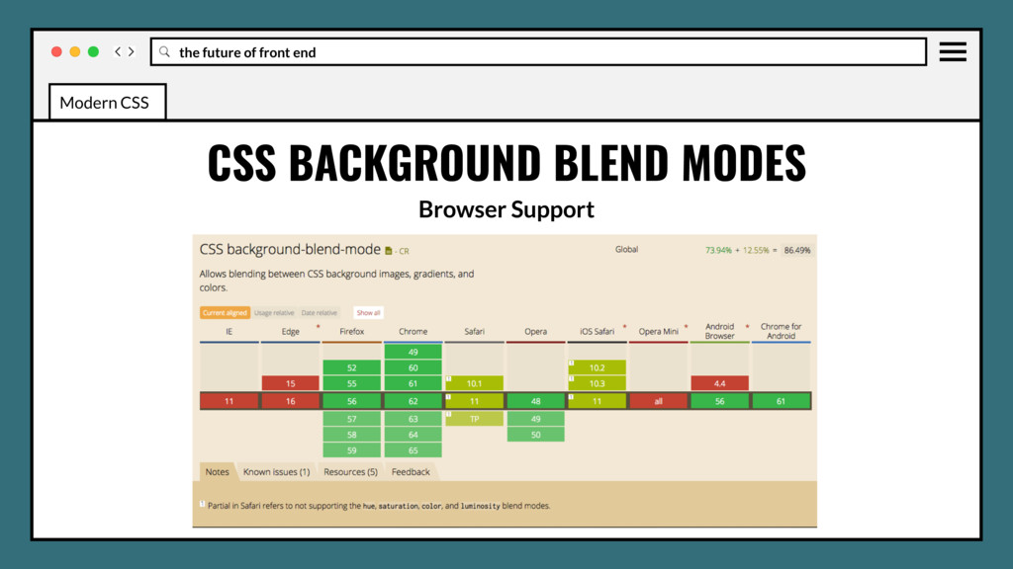Viewport: 1013px width, 569px height.
Task: Click the Safari TP cell
Action: [474, 419]
